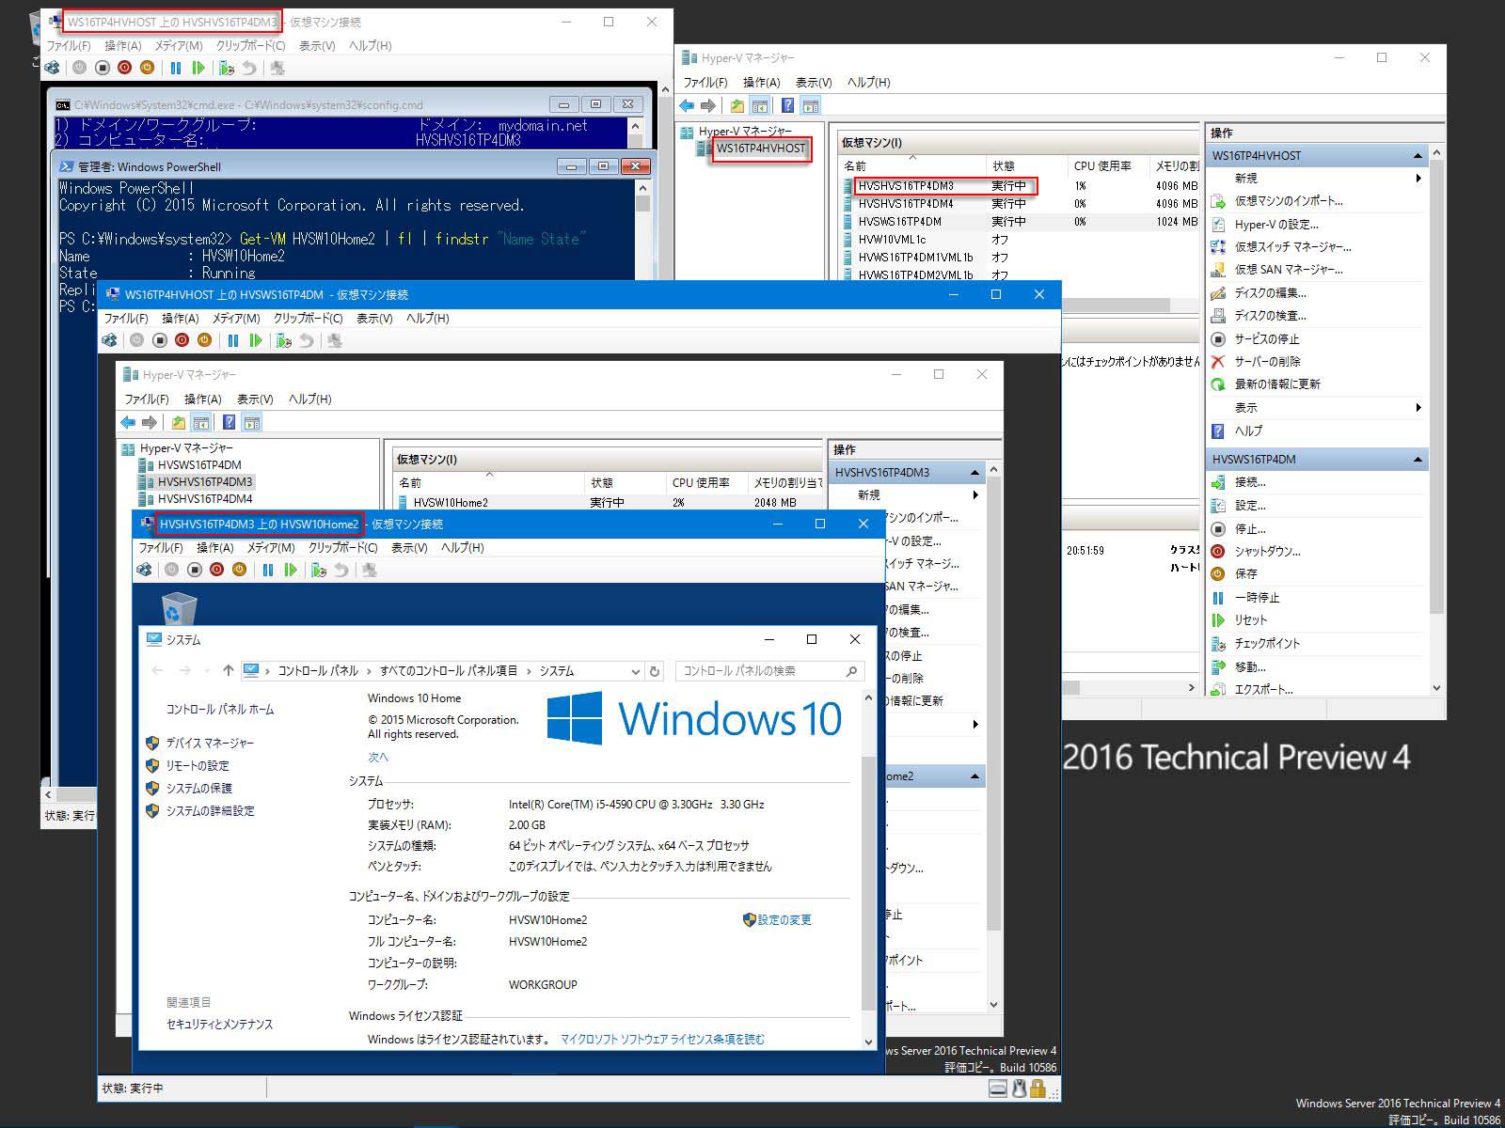Toggle action pane in nested Hyper-V Manager toolbar

251,422
